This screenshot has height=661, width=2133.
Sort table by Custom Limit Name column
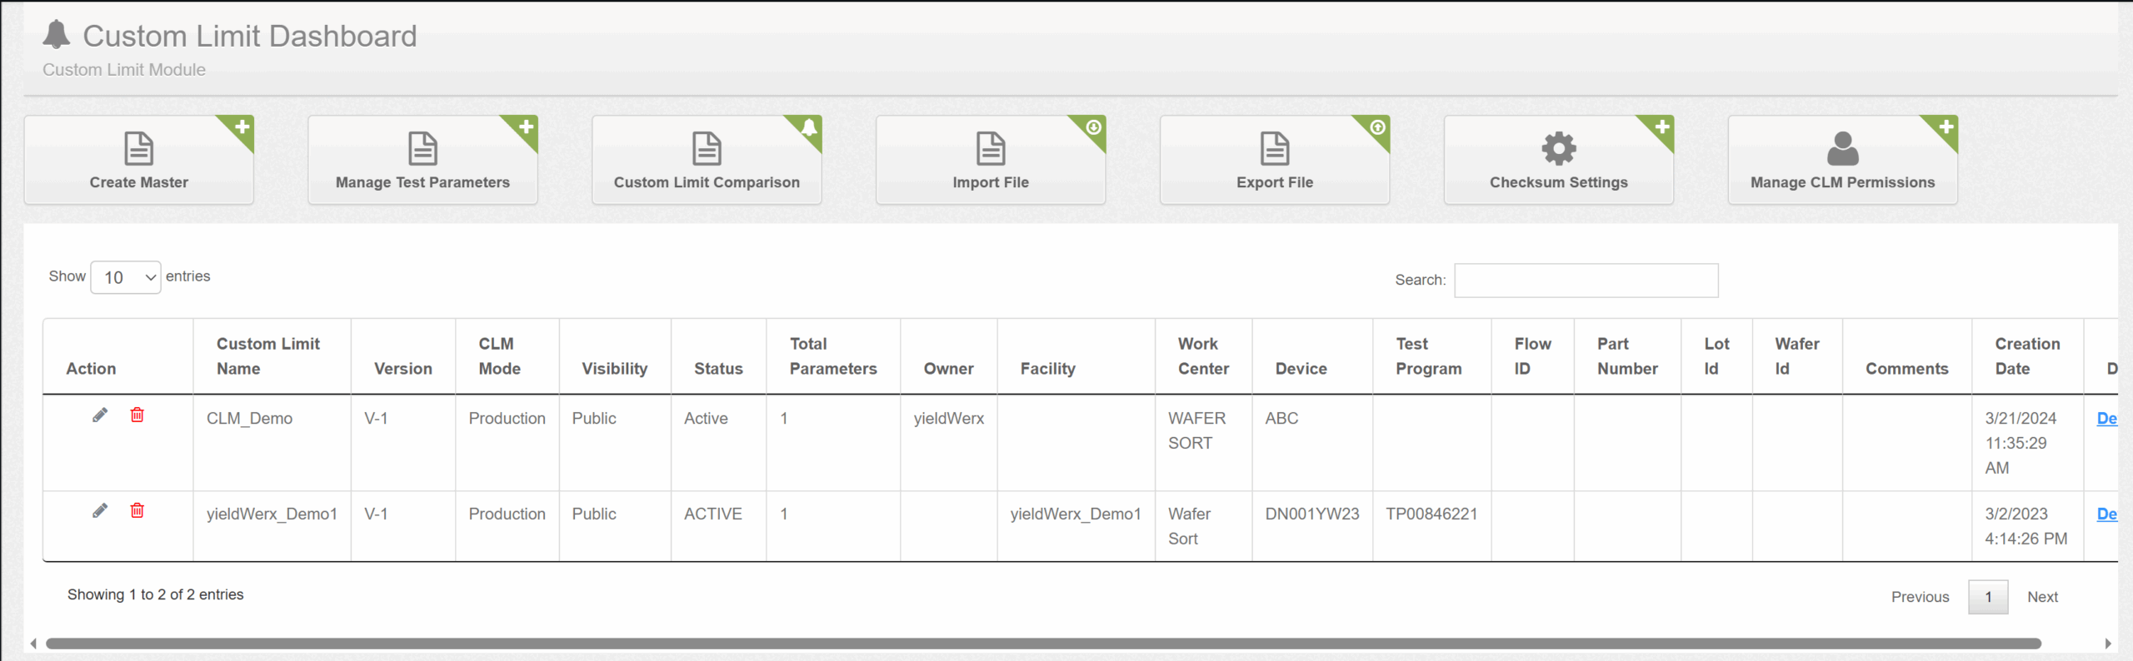coord(268,356)
